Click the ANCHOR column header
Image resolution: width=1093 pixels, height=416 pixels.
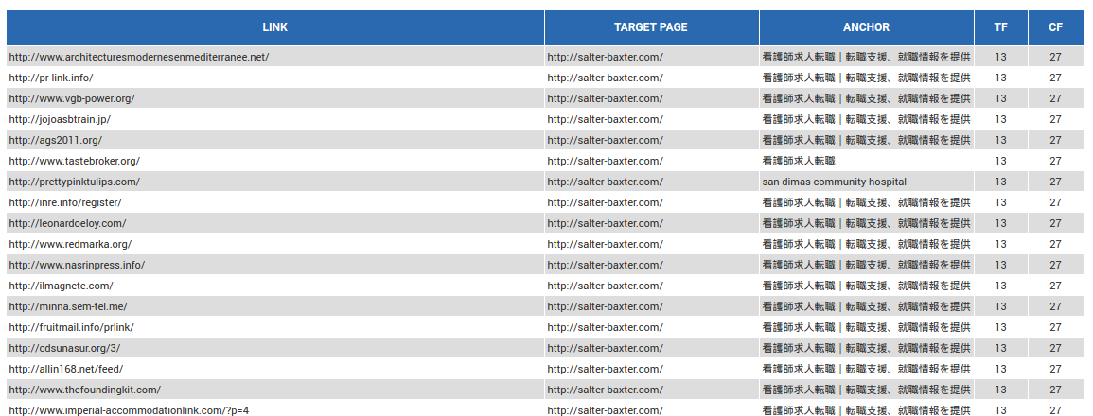pos(866,27)
